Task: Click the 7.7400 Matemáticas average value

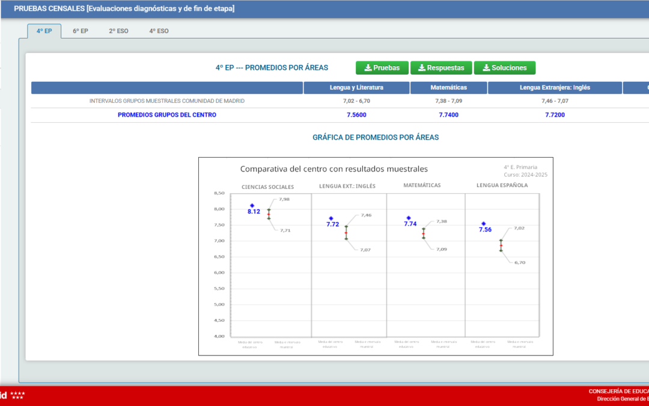Action: click(448, 115)
